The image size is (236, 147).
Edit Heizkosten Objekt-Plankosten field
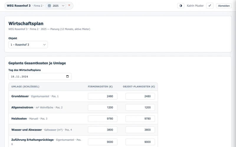140,119
